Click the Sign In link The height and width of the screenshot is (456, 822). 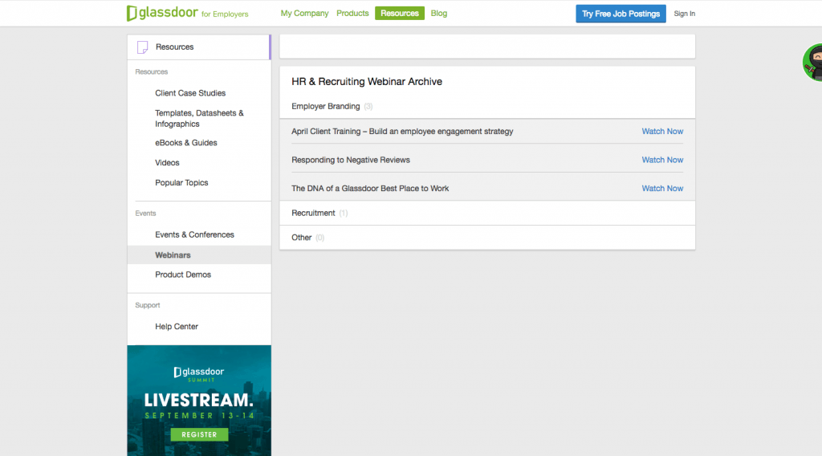[x=684, y=14]
